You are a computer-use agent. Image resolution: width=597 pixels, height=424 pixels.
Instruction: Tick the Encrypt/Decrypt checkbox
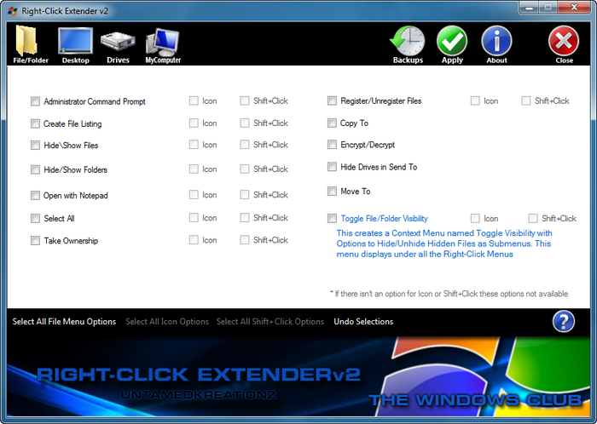(x=332, y=145)
